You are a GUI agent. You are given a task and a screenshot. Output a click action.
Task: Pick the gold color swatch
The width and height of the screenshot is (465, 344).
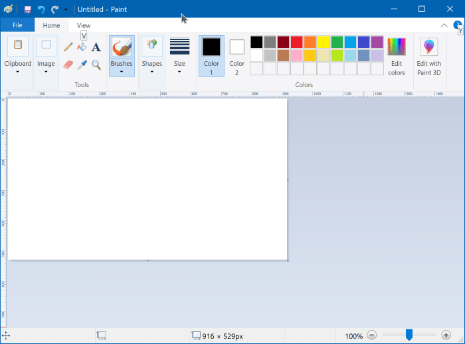(310, 56)
